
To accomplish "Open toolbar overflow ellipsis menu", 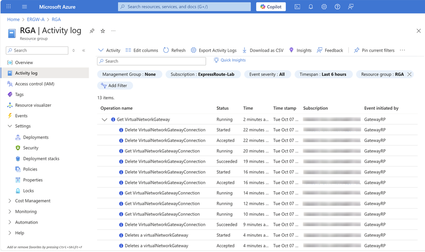I will pos(402,50).
